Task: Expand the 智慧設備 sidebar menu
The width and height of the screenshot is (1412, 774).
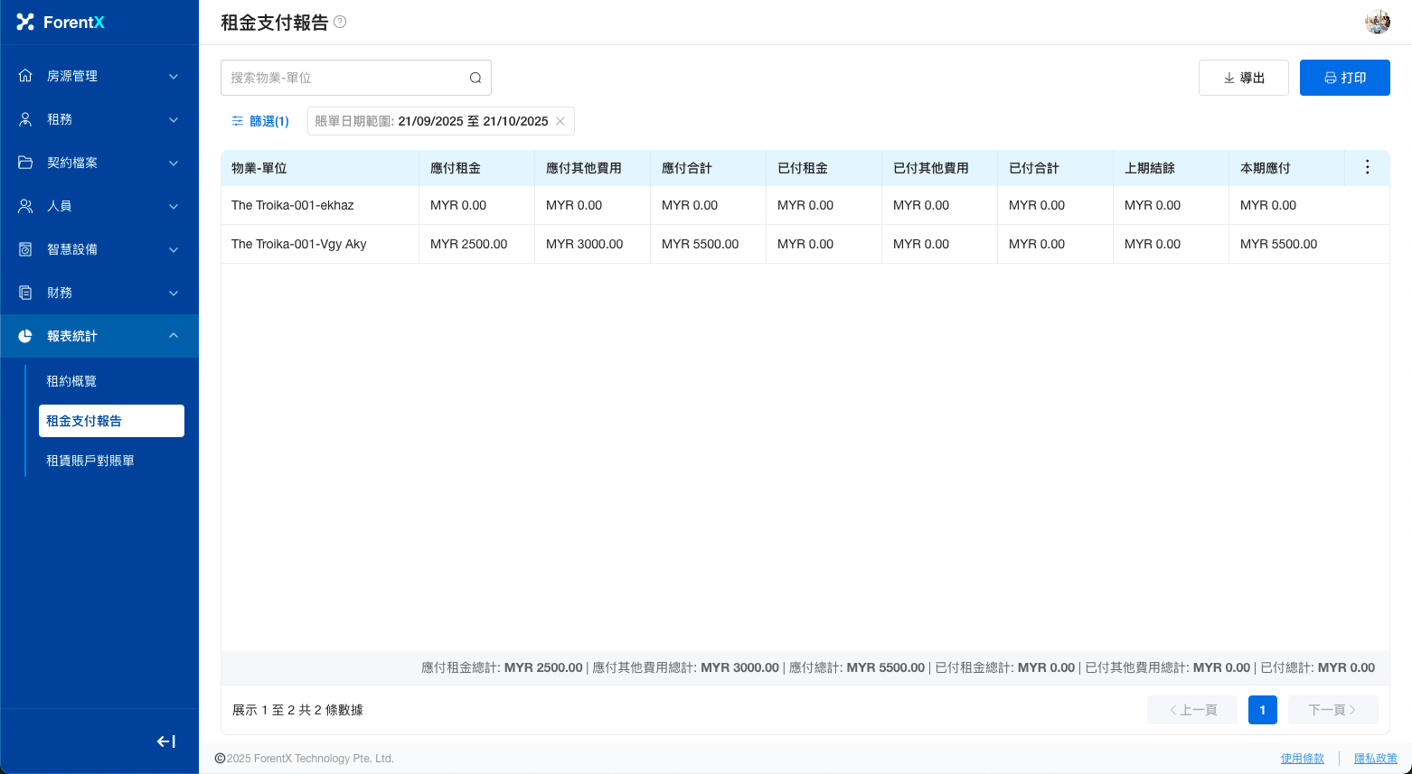Action: coord(99,249)
